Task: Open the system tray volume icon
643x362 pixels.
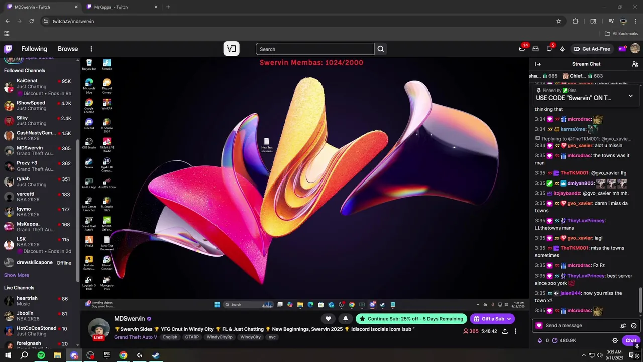Action: coord(599,355)
